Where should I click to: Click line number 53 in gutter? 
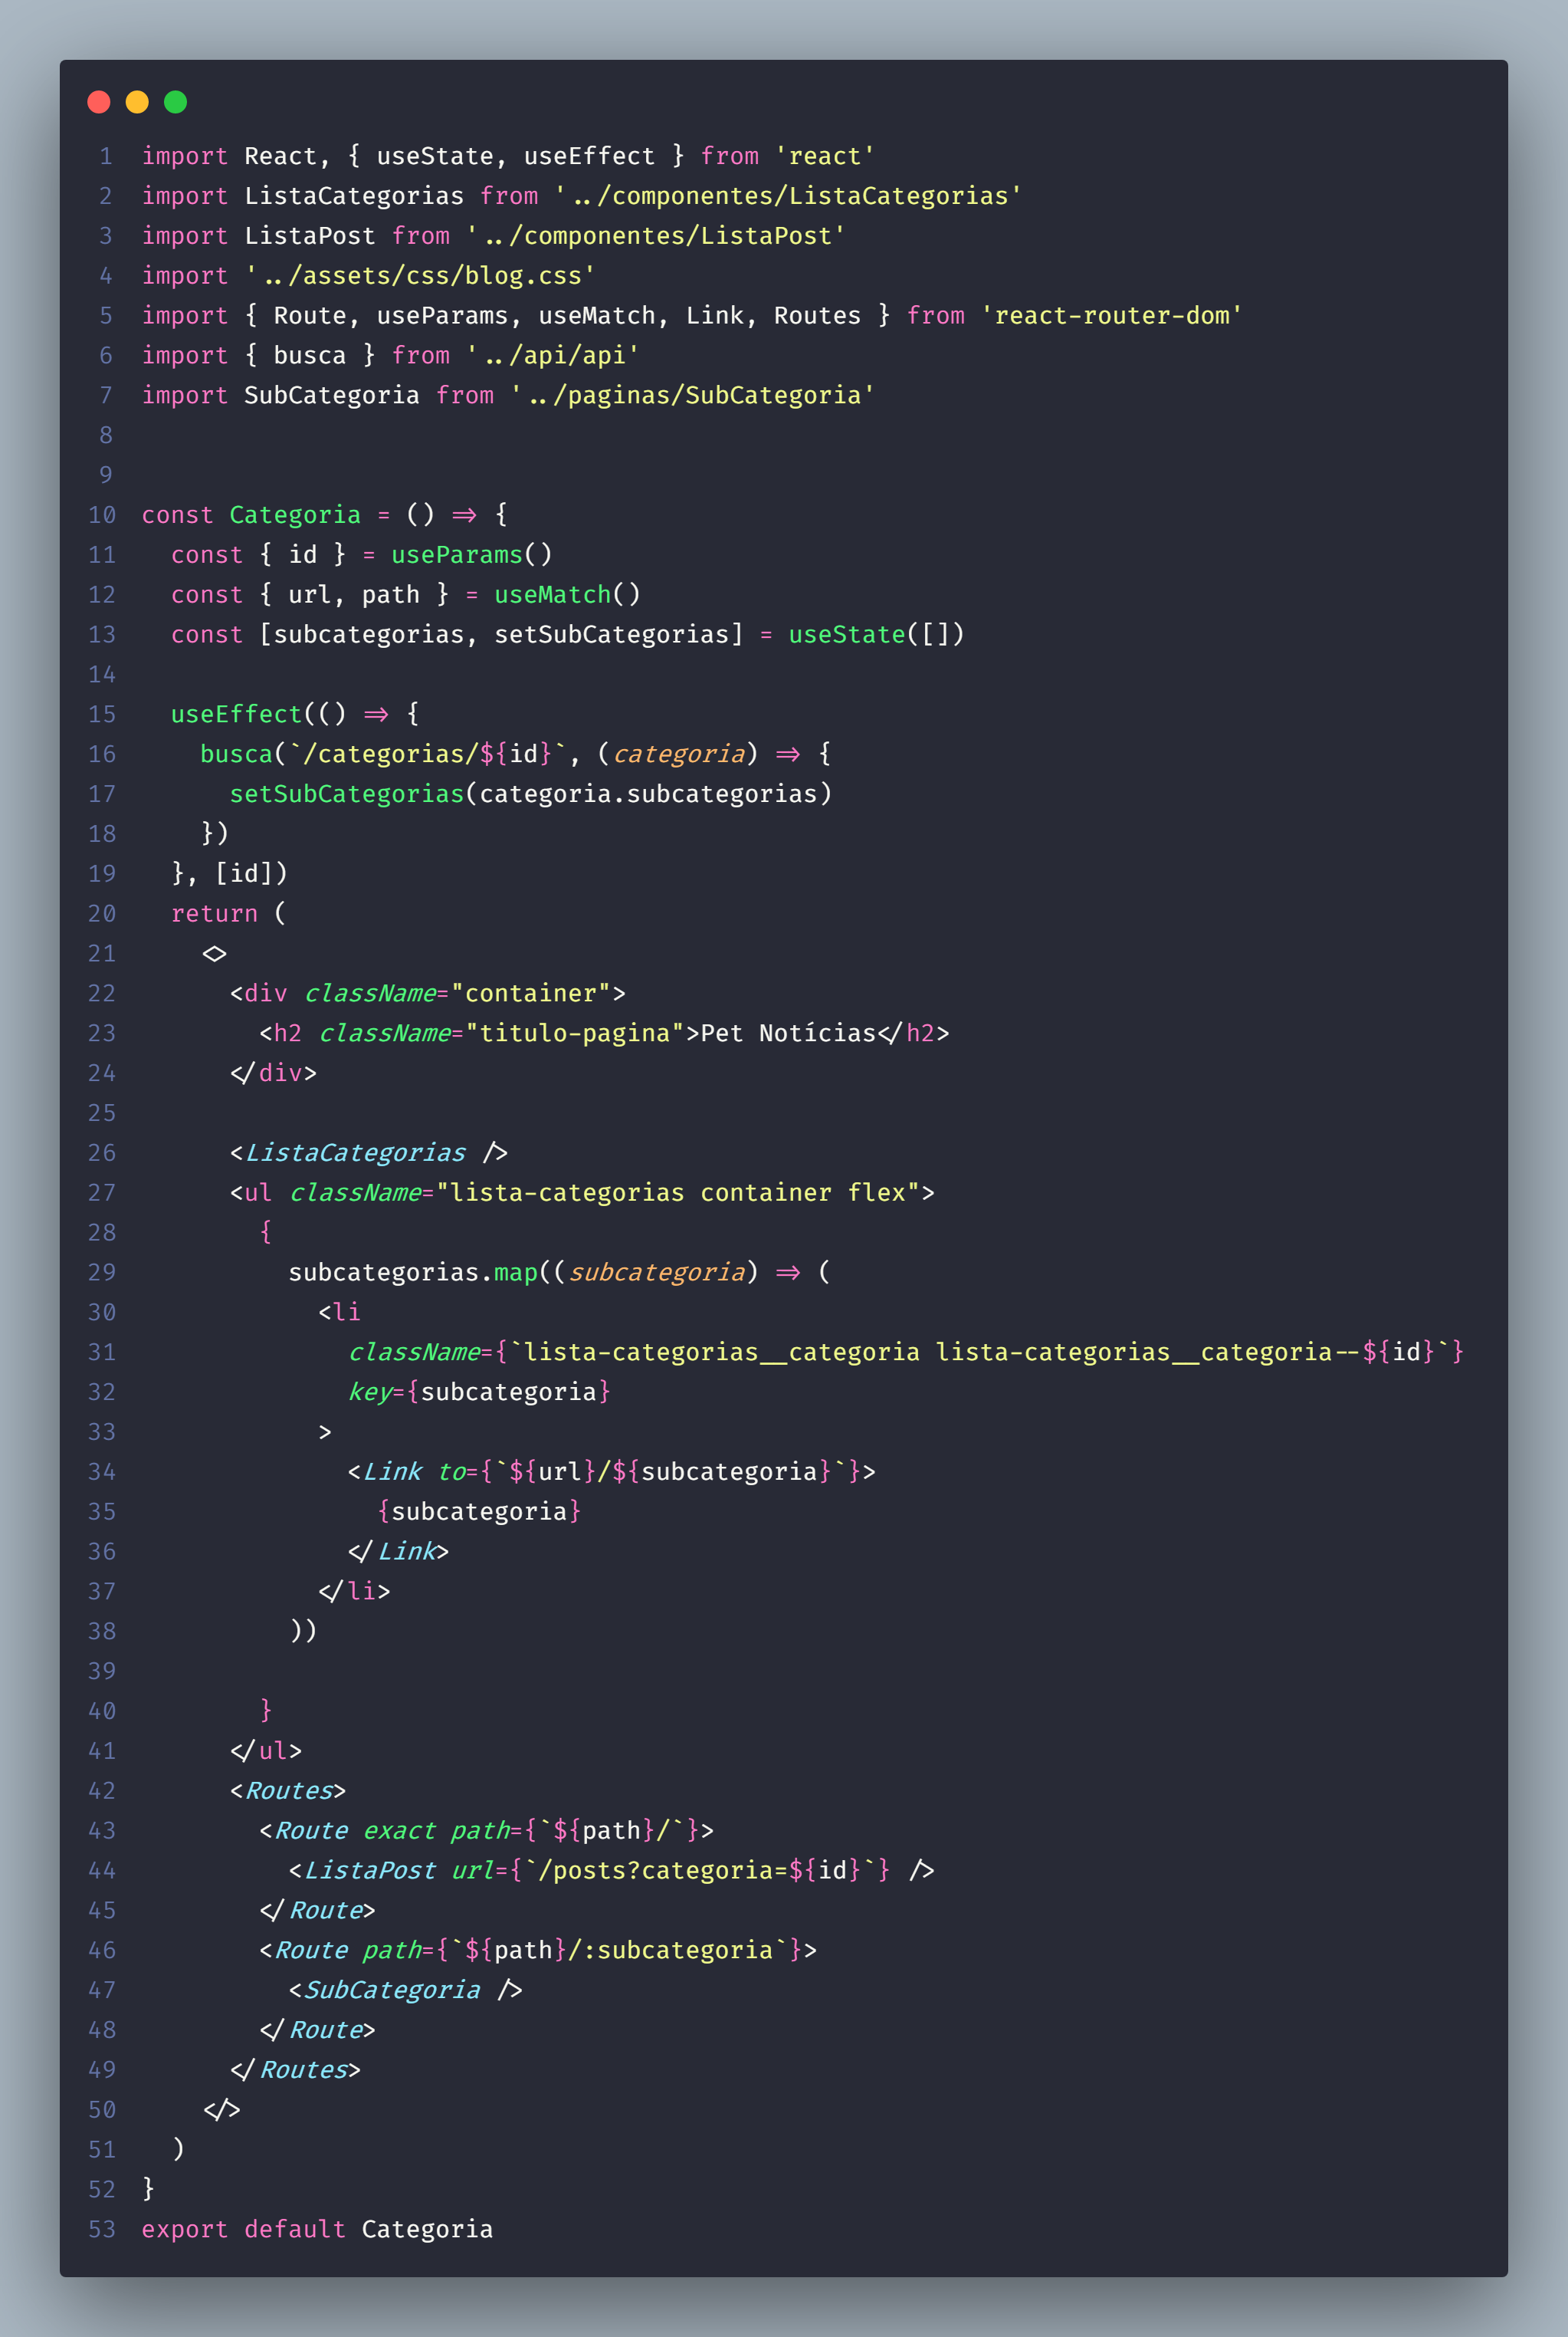point(102,2230)
